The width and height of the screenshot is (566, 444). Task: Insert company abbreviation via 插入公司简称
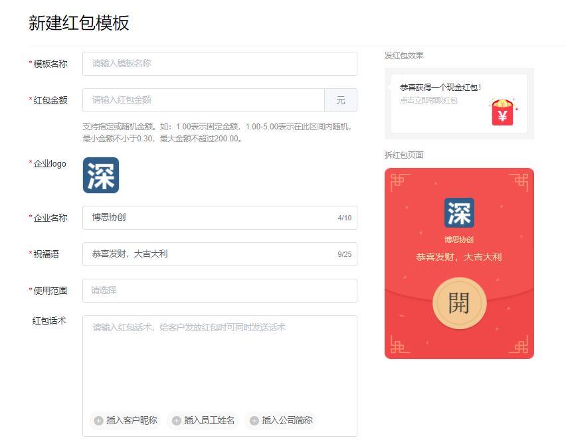tap(287, 420)
